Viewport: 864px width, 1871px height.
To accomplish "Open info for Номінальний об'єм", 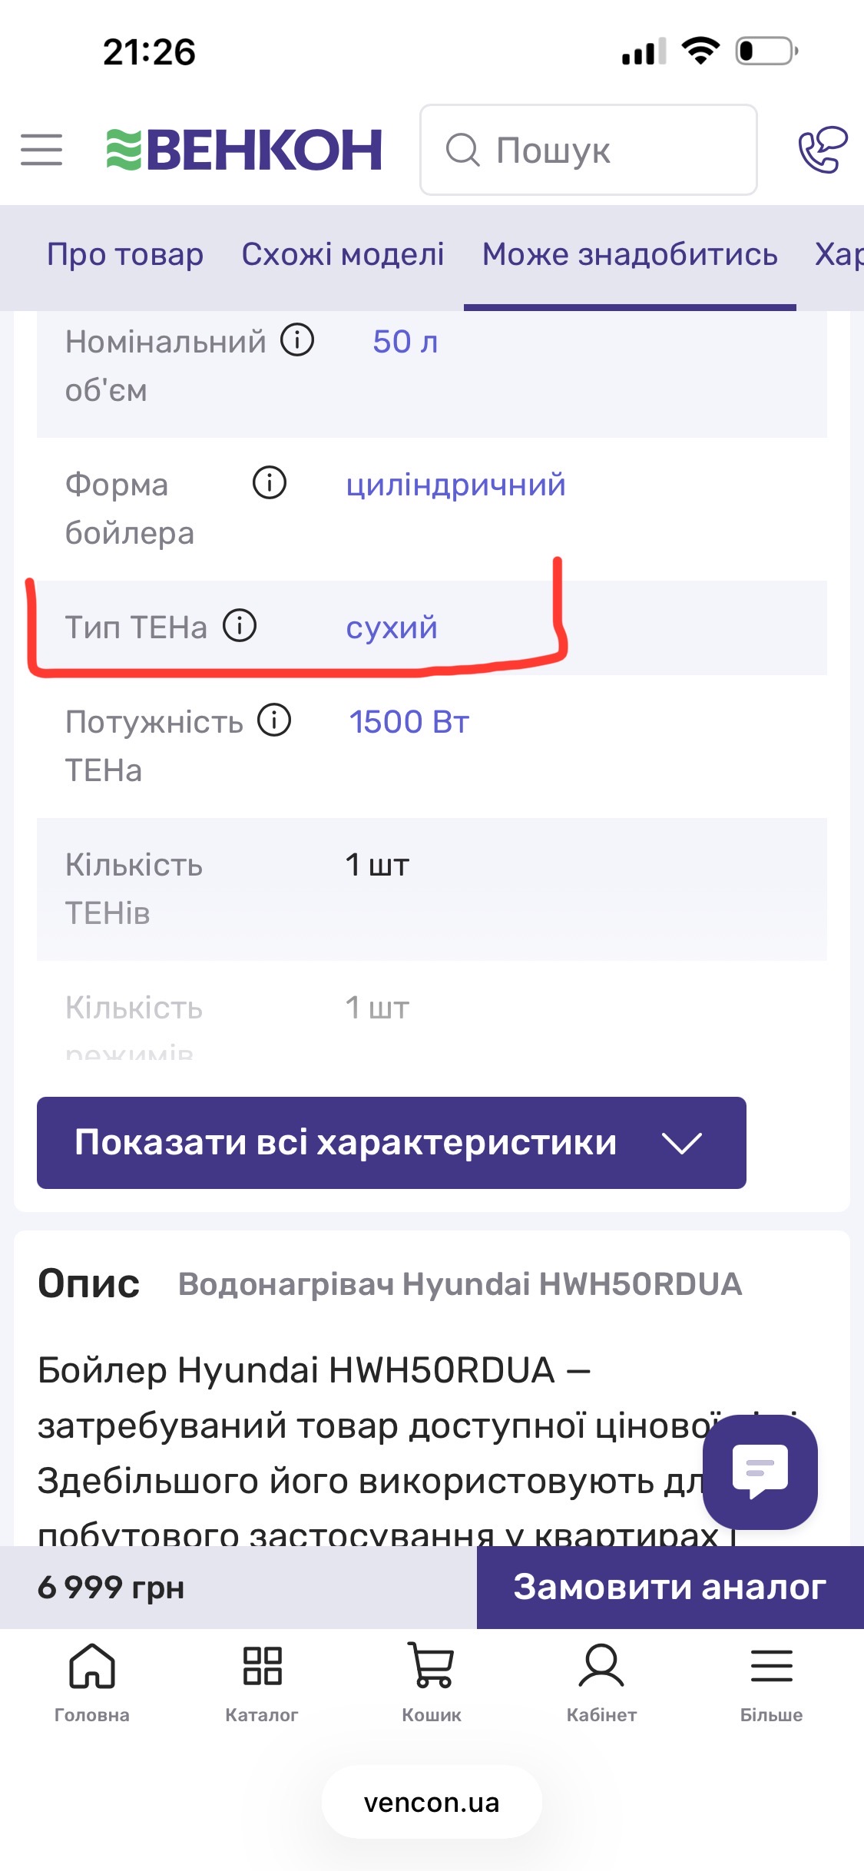I will pos(297,339).
